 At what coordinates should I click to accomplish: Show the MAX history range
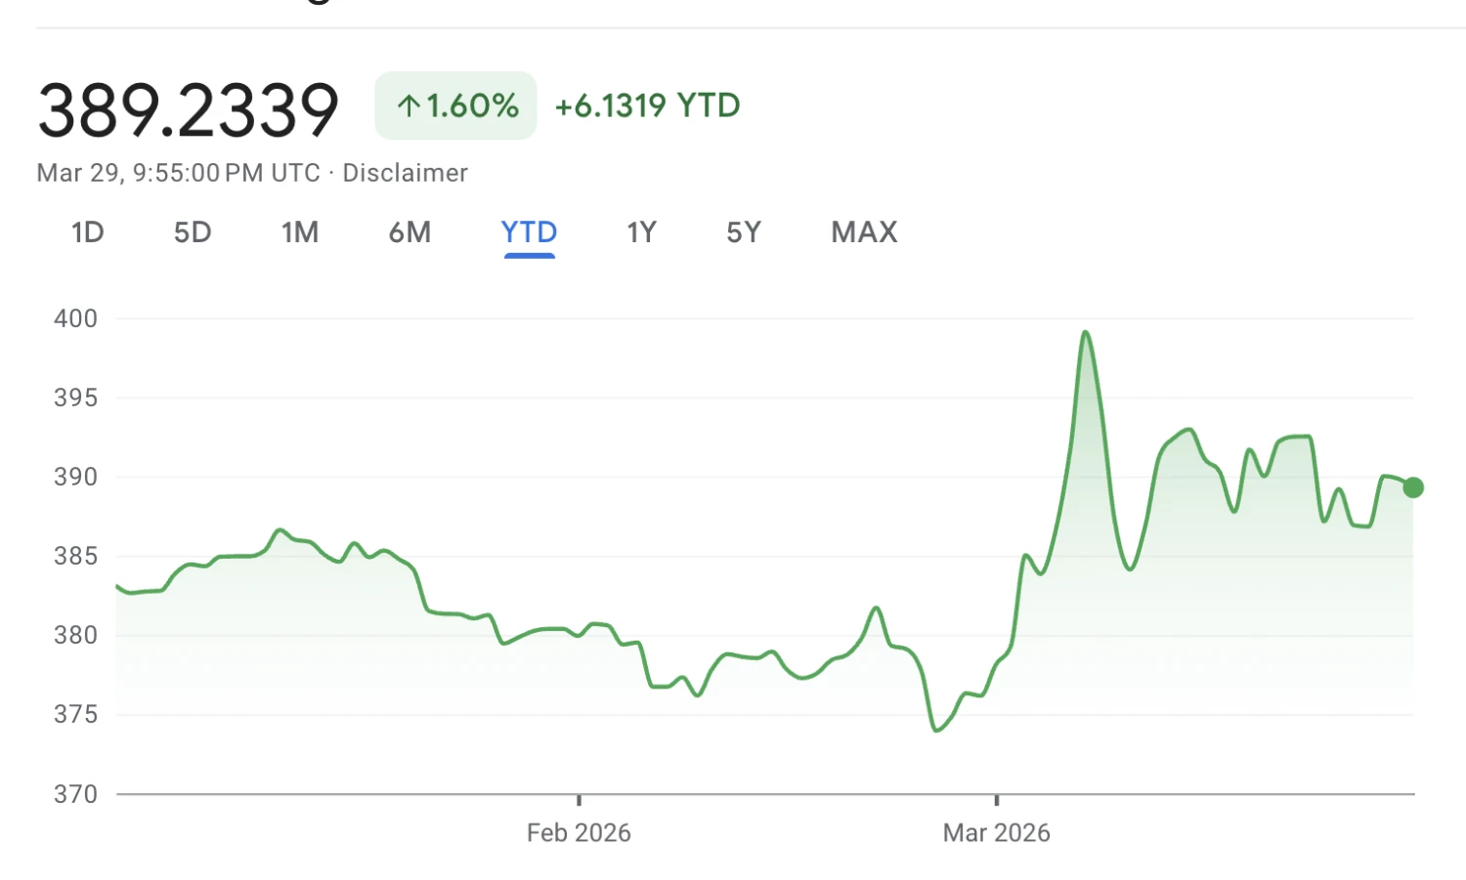pyautogui.click(x=864, y=232)
